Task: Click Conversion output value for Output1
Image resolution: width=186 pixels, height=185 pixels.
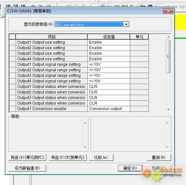Action: (x=109, y=109)
